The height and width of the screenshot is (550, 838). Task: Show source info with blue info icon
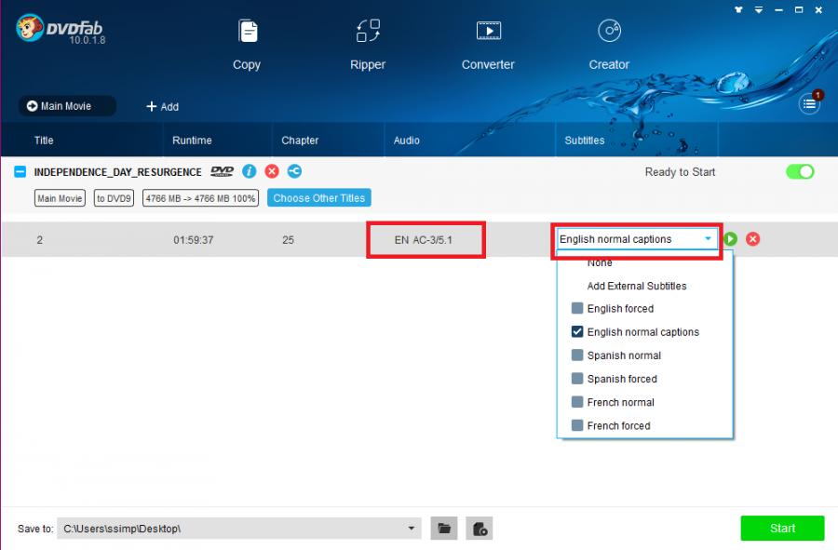coord(249,171)
